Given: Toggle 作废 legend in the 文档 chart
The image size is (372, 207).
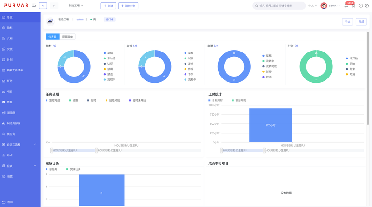Looking at the screenshot, I should point(189,69).
